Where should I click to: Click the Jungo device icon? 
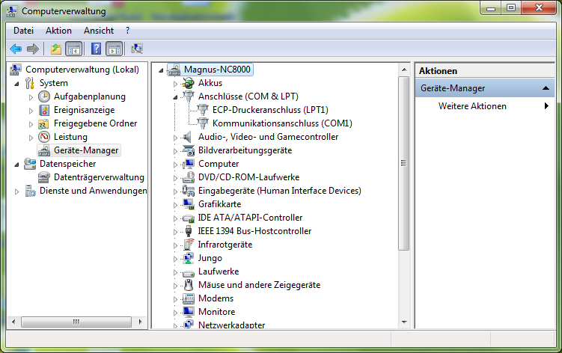point(189,258)
